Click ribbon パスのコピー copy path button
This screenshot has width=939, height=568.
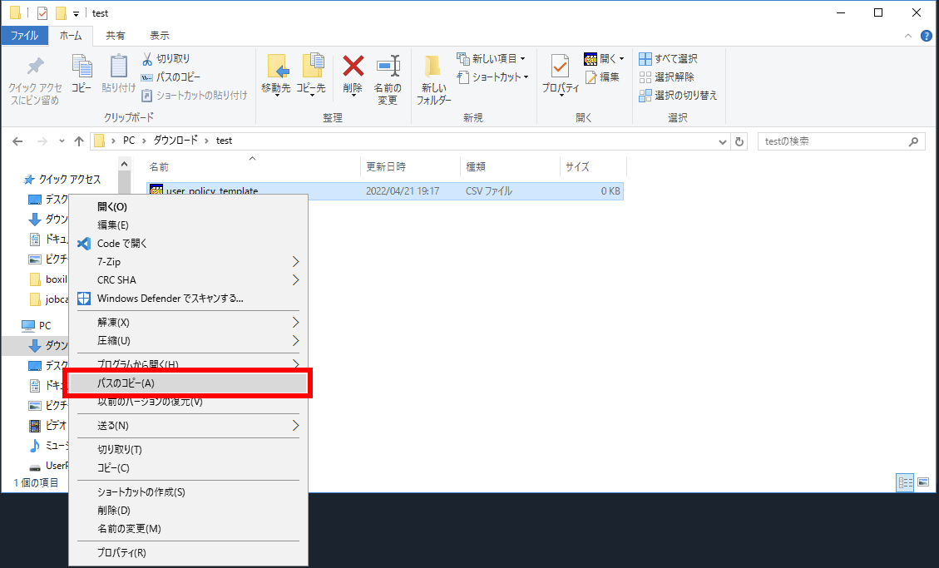click(x=171, y=77)
